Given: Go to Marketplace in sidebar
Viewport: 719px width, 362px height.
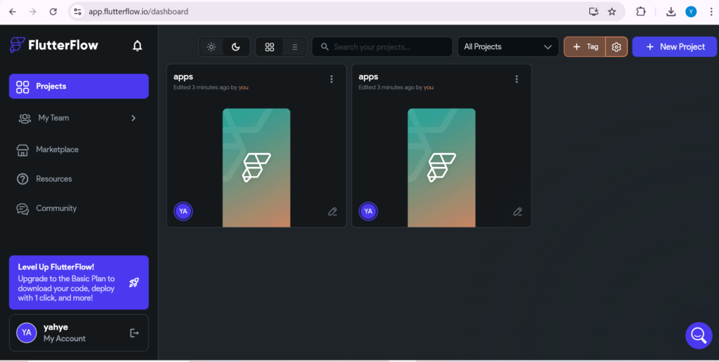Looking at the screenshot, I should click(57, 149).
